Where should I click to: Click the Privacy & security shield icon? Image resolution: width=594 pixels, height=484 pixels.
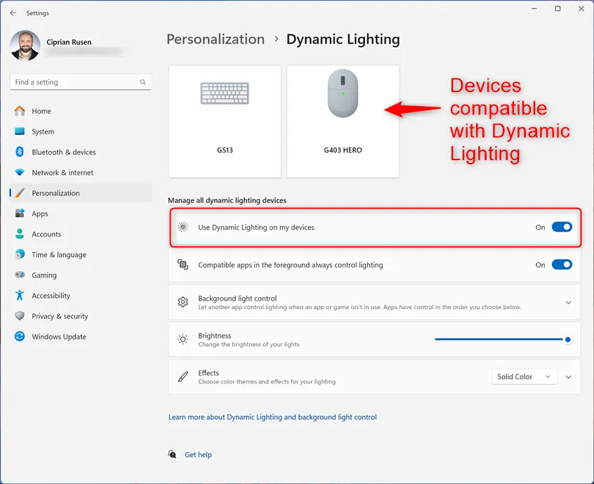pyautogui.click(x=20, y=316)
